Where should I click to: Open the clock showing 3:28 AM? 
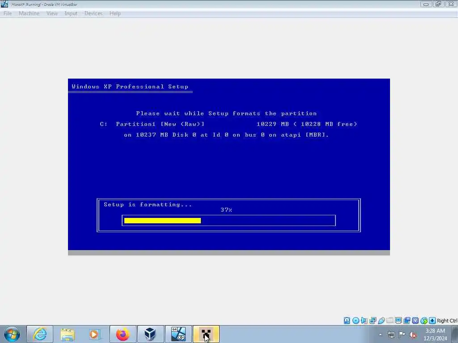[x=435, y=335]
